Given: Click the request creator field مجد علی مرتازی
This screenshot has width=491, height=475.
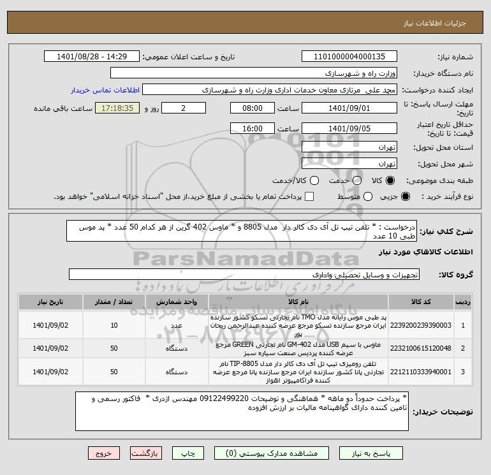Looking at the screenshot, I should 270,90.
